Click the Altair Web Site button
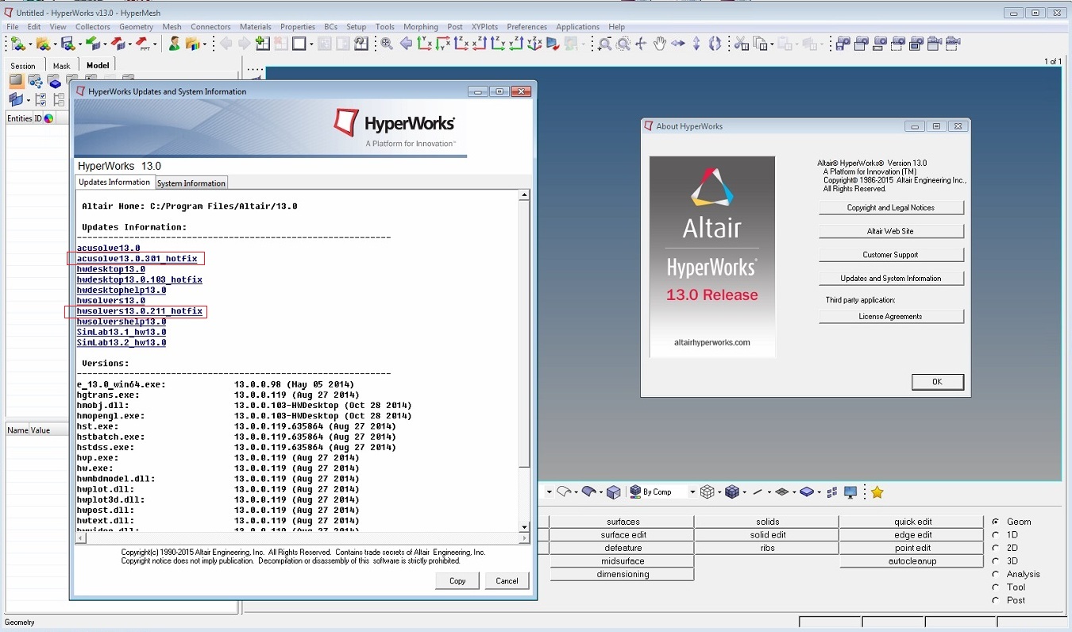Screen dimensions: 1072x632 coord(891,231)
